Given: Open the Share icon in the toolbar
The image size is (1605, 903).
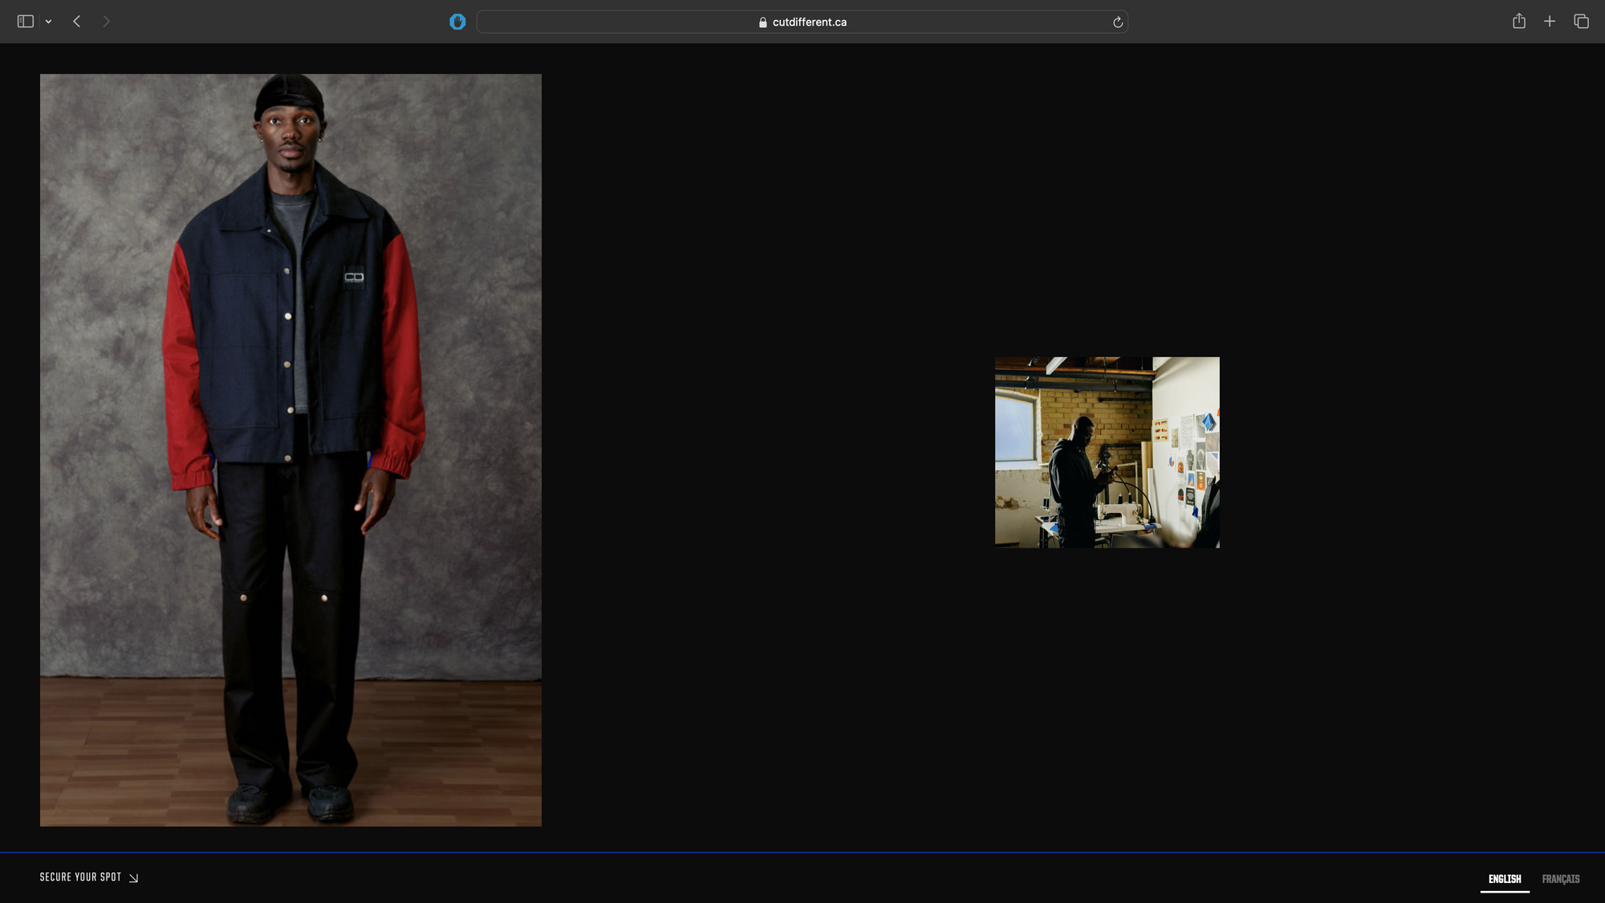Looking at the screenshot, I should pos(1518,22).
